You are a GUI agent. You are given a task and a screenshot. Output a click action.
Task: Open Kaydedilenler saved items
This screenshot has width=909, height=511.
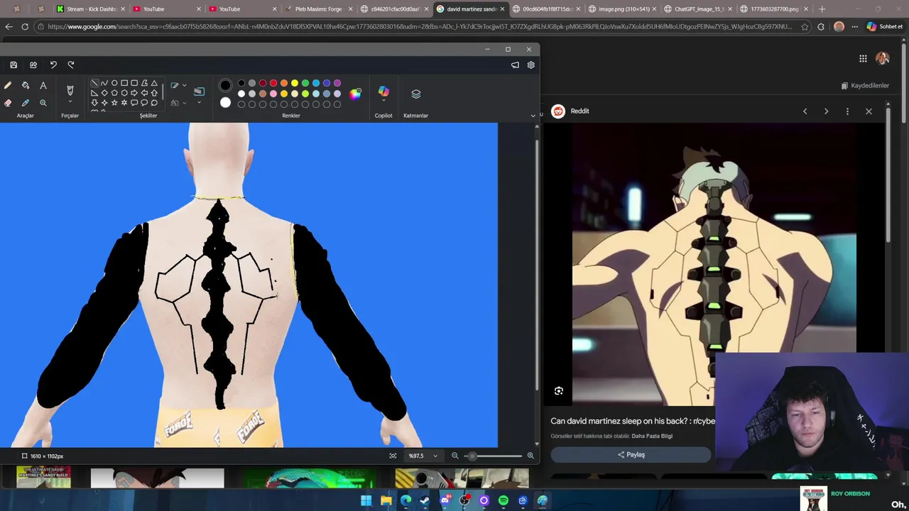(864, 85)
